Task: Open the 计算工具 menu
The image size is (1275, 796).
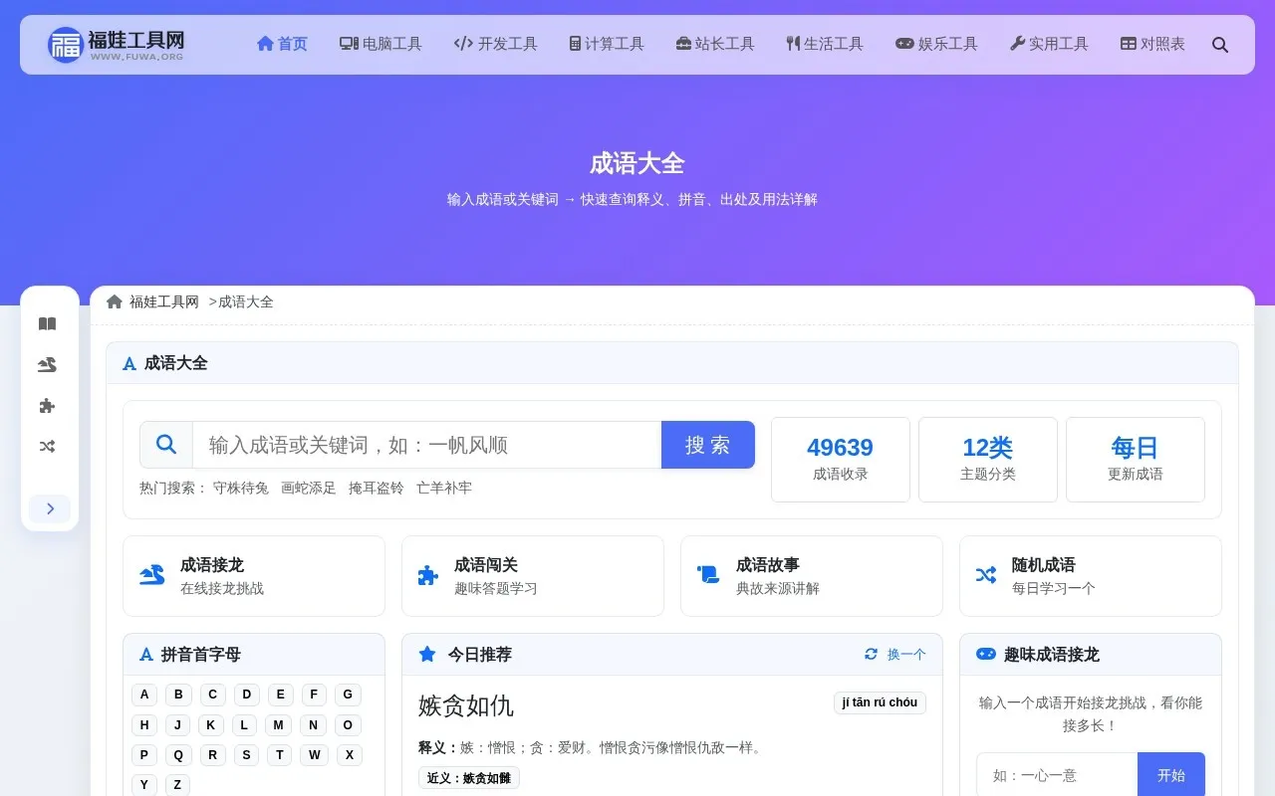Action: pyautogui.click(x=607, y=44)
